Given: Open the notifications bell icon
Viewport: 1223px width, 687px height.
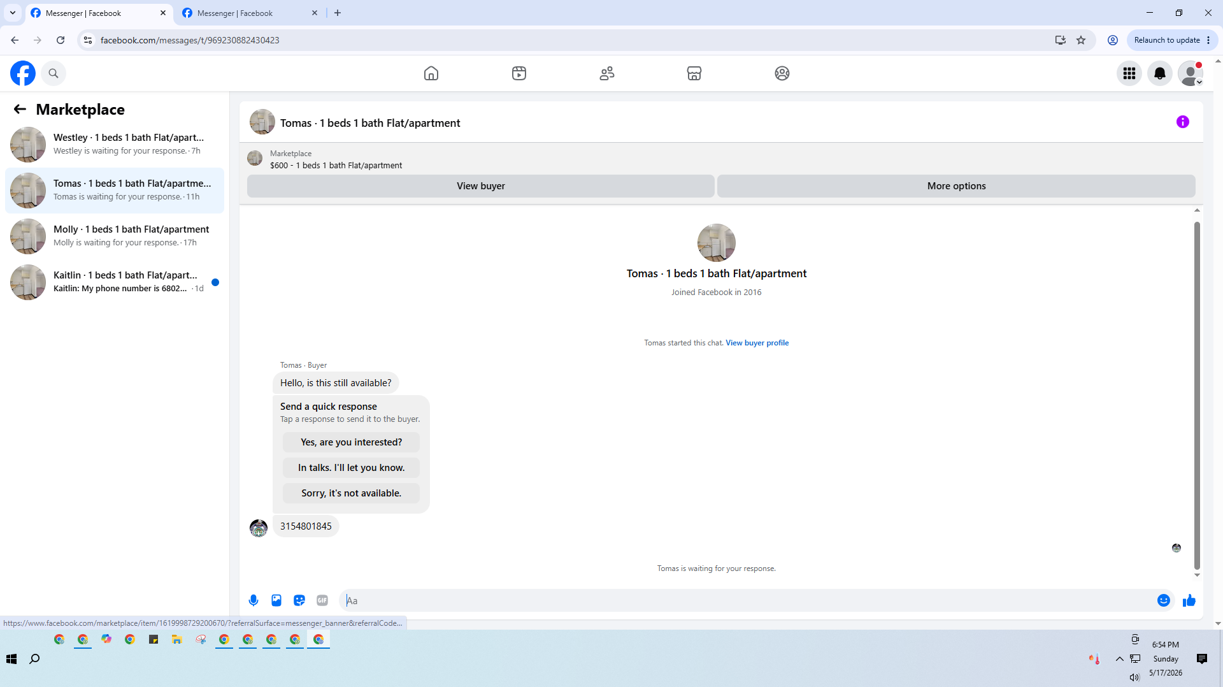Looking at the screenshot, I should coord(1160,73).
